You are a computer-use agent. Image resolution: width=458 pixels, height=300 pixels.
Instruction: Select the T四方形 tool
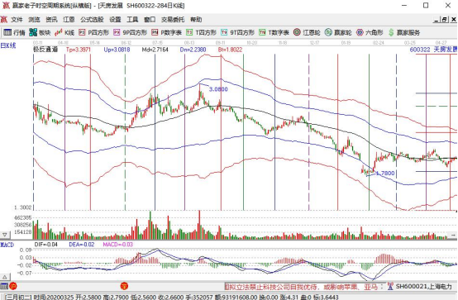coord(201,32)
